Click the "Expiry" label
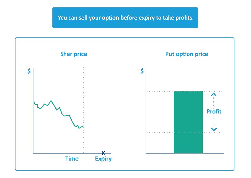 (103, 159)
